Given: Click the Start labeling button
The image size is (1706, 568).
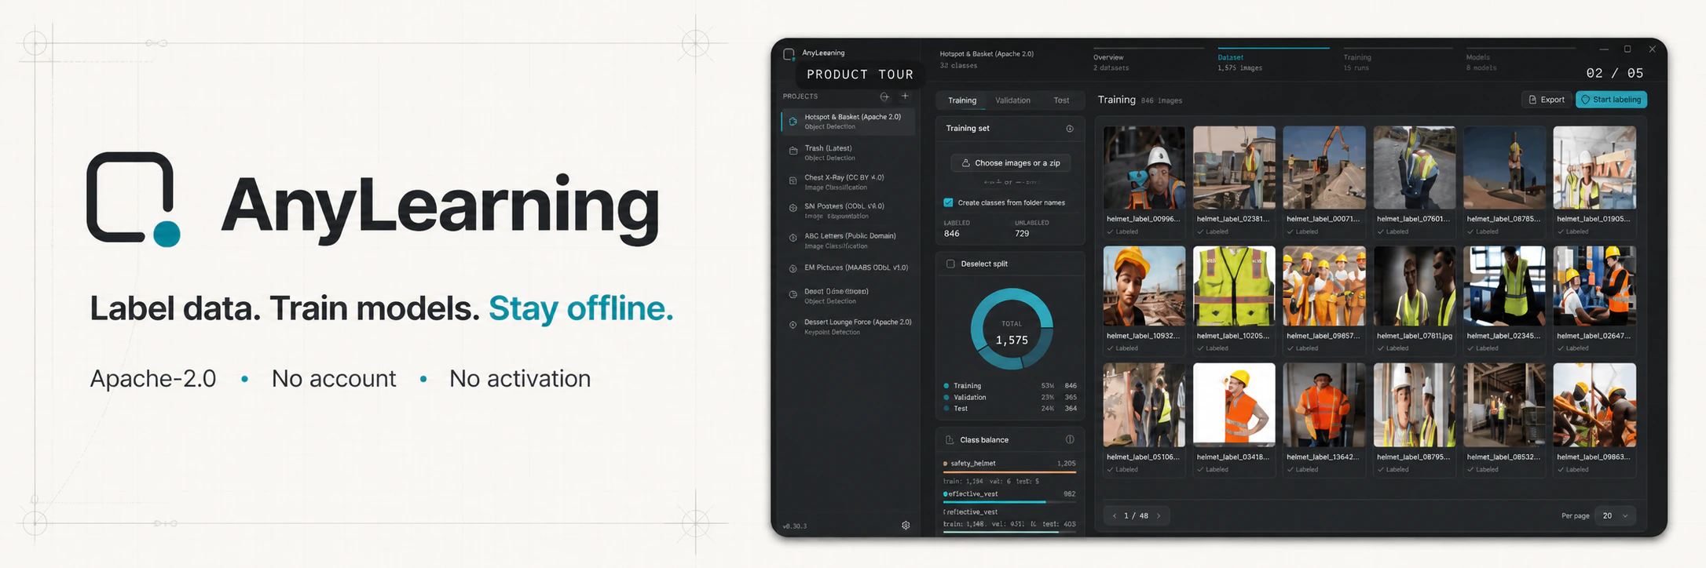Looking at the screenshot, I should [1612, 100].
